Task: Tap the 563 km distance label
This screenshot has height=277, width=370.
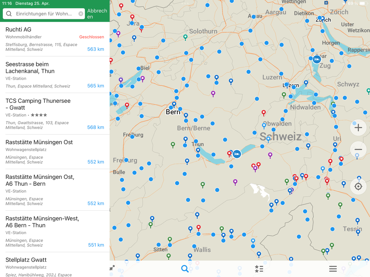Action: click(x=95, y=49)
